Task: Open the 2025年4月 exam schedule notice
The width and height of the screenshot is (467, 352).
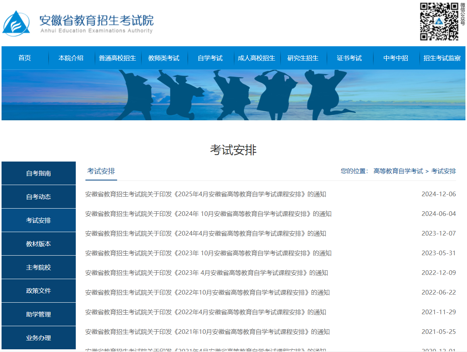Action: click(206, 194)
